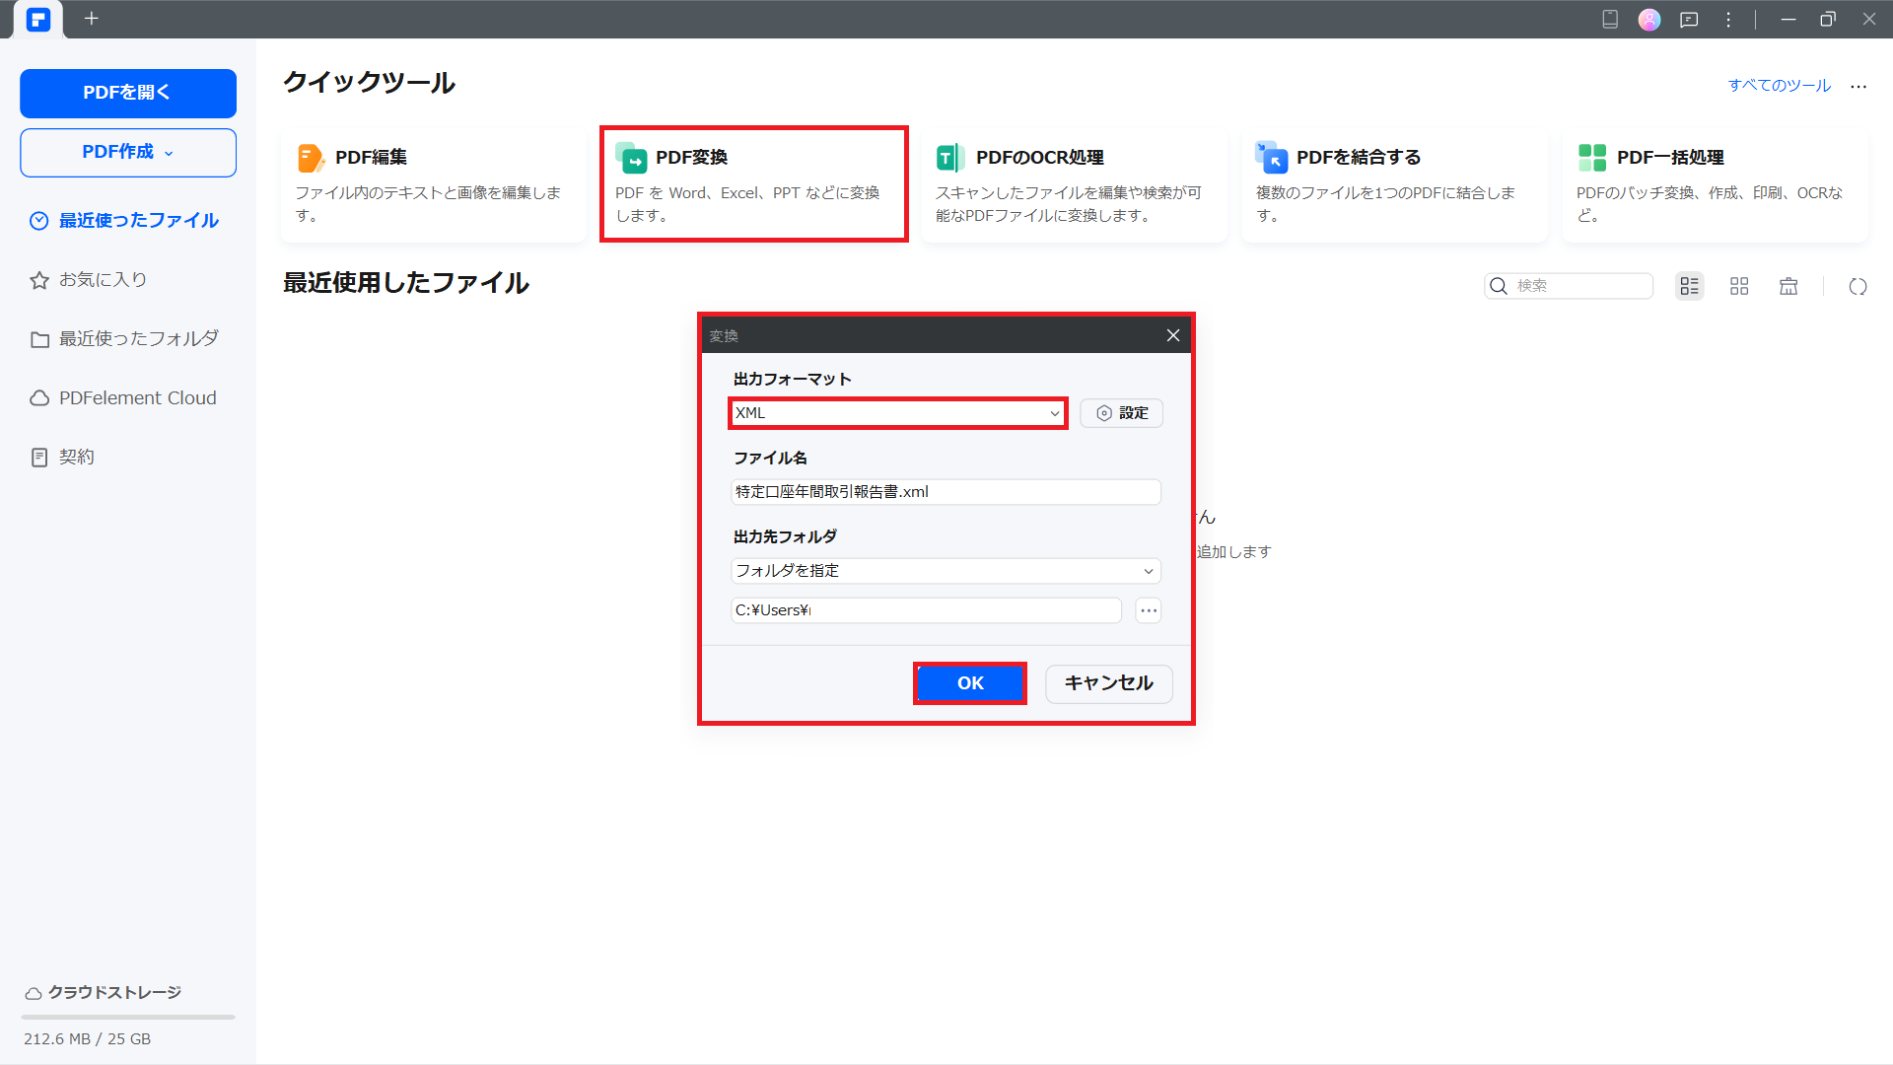This screenshot has width=1893, height=1065.
Task: Click the PDF変換 tool card
Action: (x=754, y=184)
